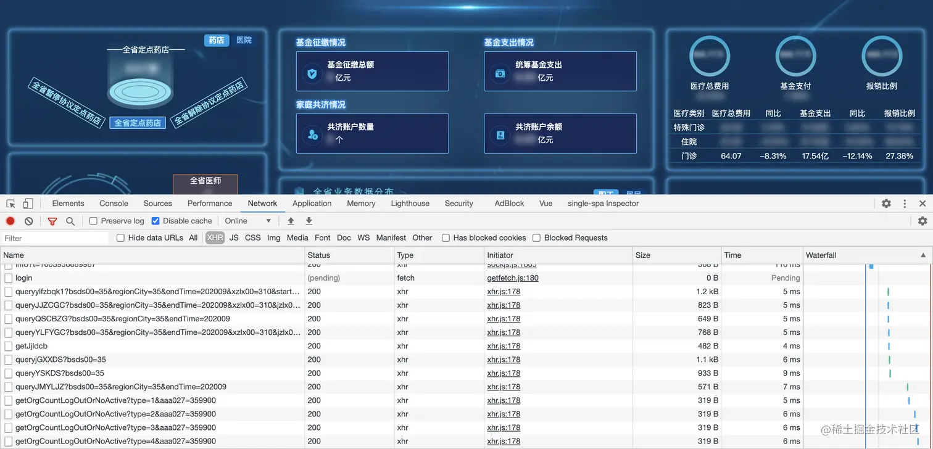Screen dimensions: 933x449
Task: Select the 全省暂停协议定点药店 label
Action: click(x=65, y=102)
